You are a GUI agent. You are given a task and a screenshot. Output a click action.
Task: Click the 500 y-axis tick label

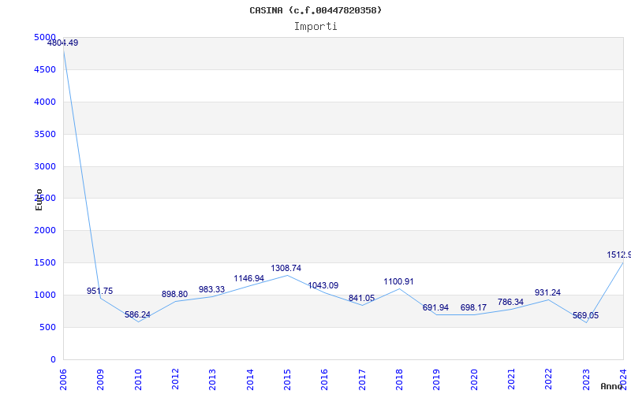(x=48, y=327)
